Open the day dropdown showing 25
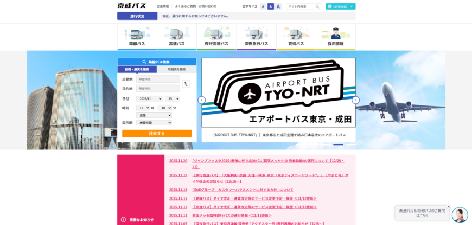Screen dimensions: 472x225 click(172, 98)
